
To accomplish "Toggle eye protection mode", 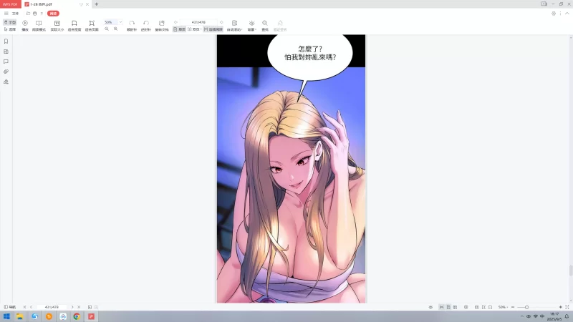I will (430, 307).
